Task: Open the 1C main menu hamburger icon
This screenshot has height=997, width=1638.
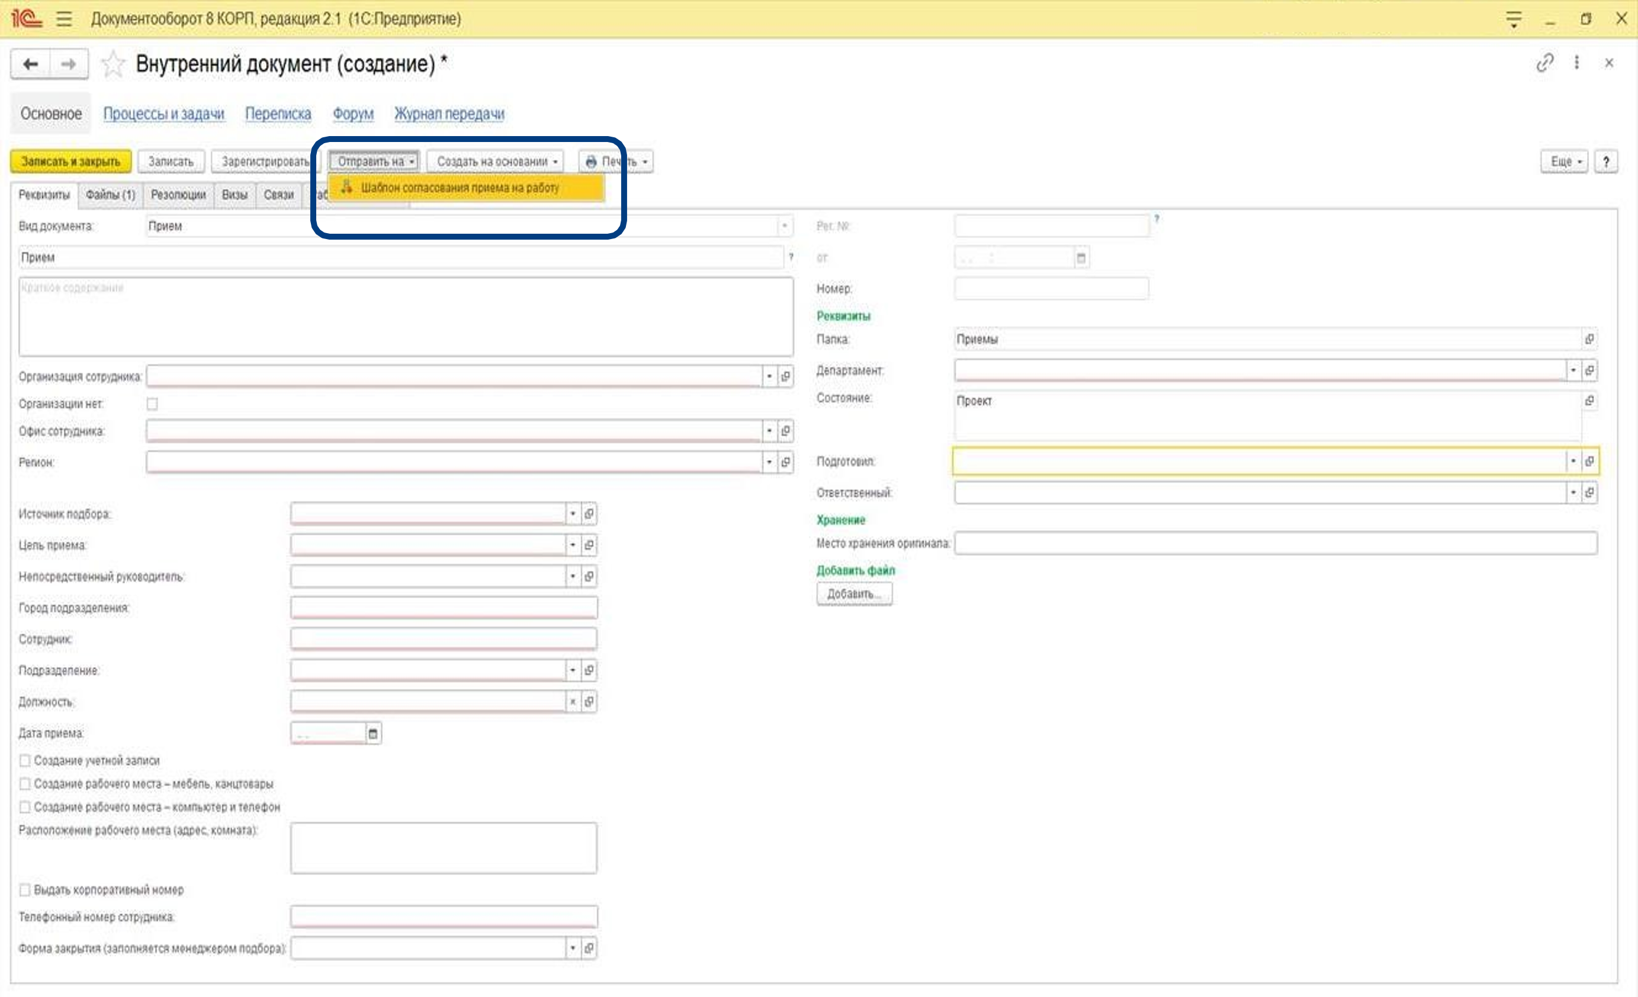Action: coord(64,18)
